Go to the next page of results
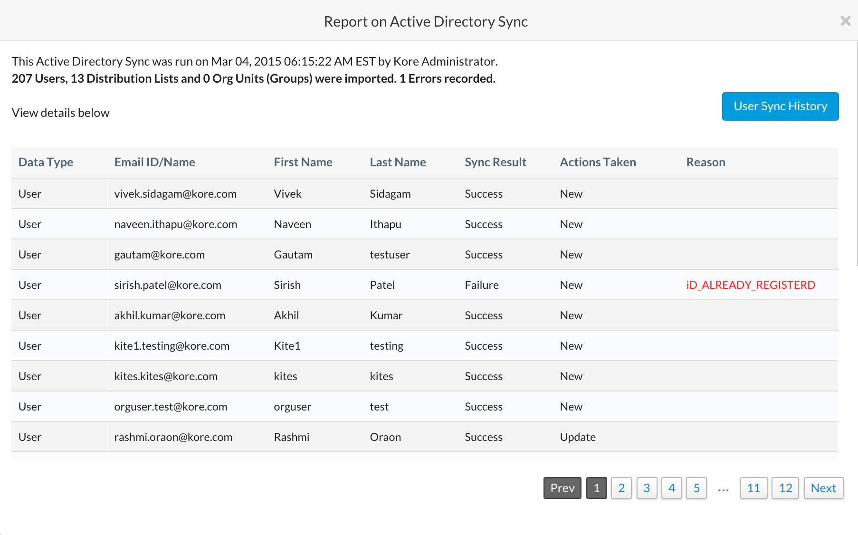858x535 pixels. pyautogui.click(x=823, y=488)
